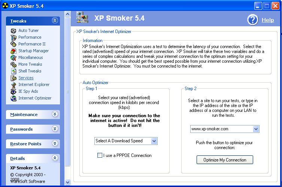Click the Auto Tuner gear icon
282x187 pixels.
coord(13,31)
